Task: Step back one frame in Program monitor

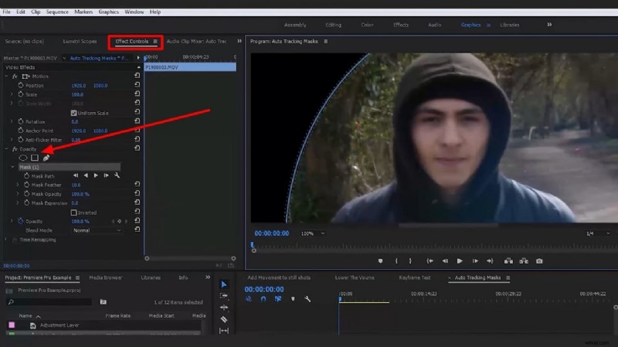Action: pos(445,261)
